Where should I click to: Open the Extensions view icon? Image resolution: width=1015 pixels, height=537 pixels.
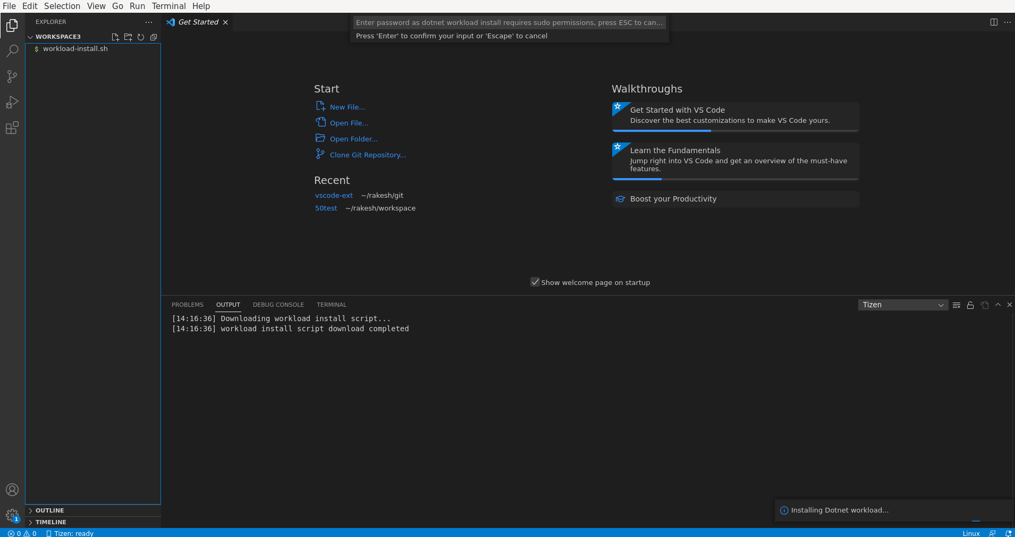[12, 128]
